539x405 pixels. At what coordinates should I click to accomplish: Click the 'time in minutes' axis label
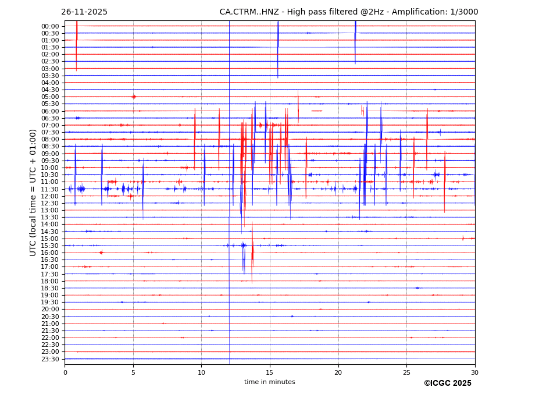pyautogui.click(x=269, y=382)
